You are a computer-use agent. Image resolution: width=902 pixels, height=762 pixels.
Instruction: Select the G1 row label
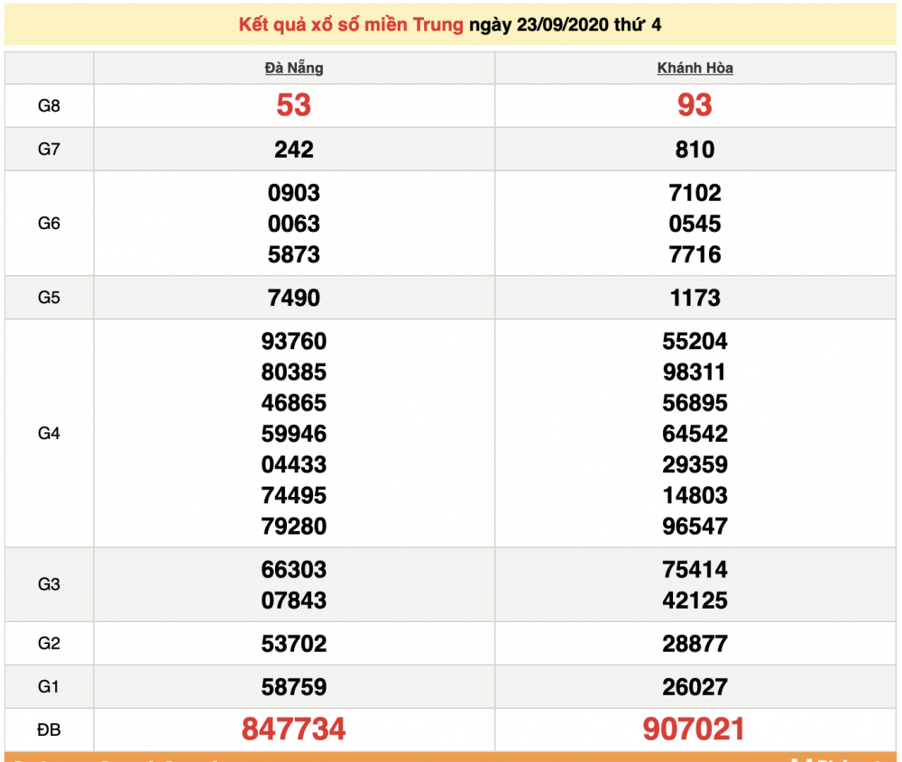tap(50, 686)
